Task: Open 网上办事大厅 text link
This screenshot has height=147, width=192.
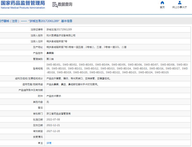Action: tap(180, 7)
